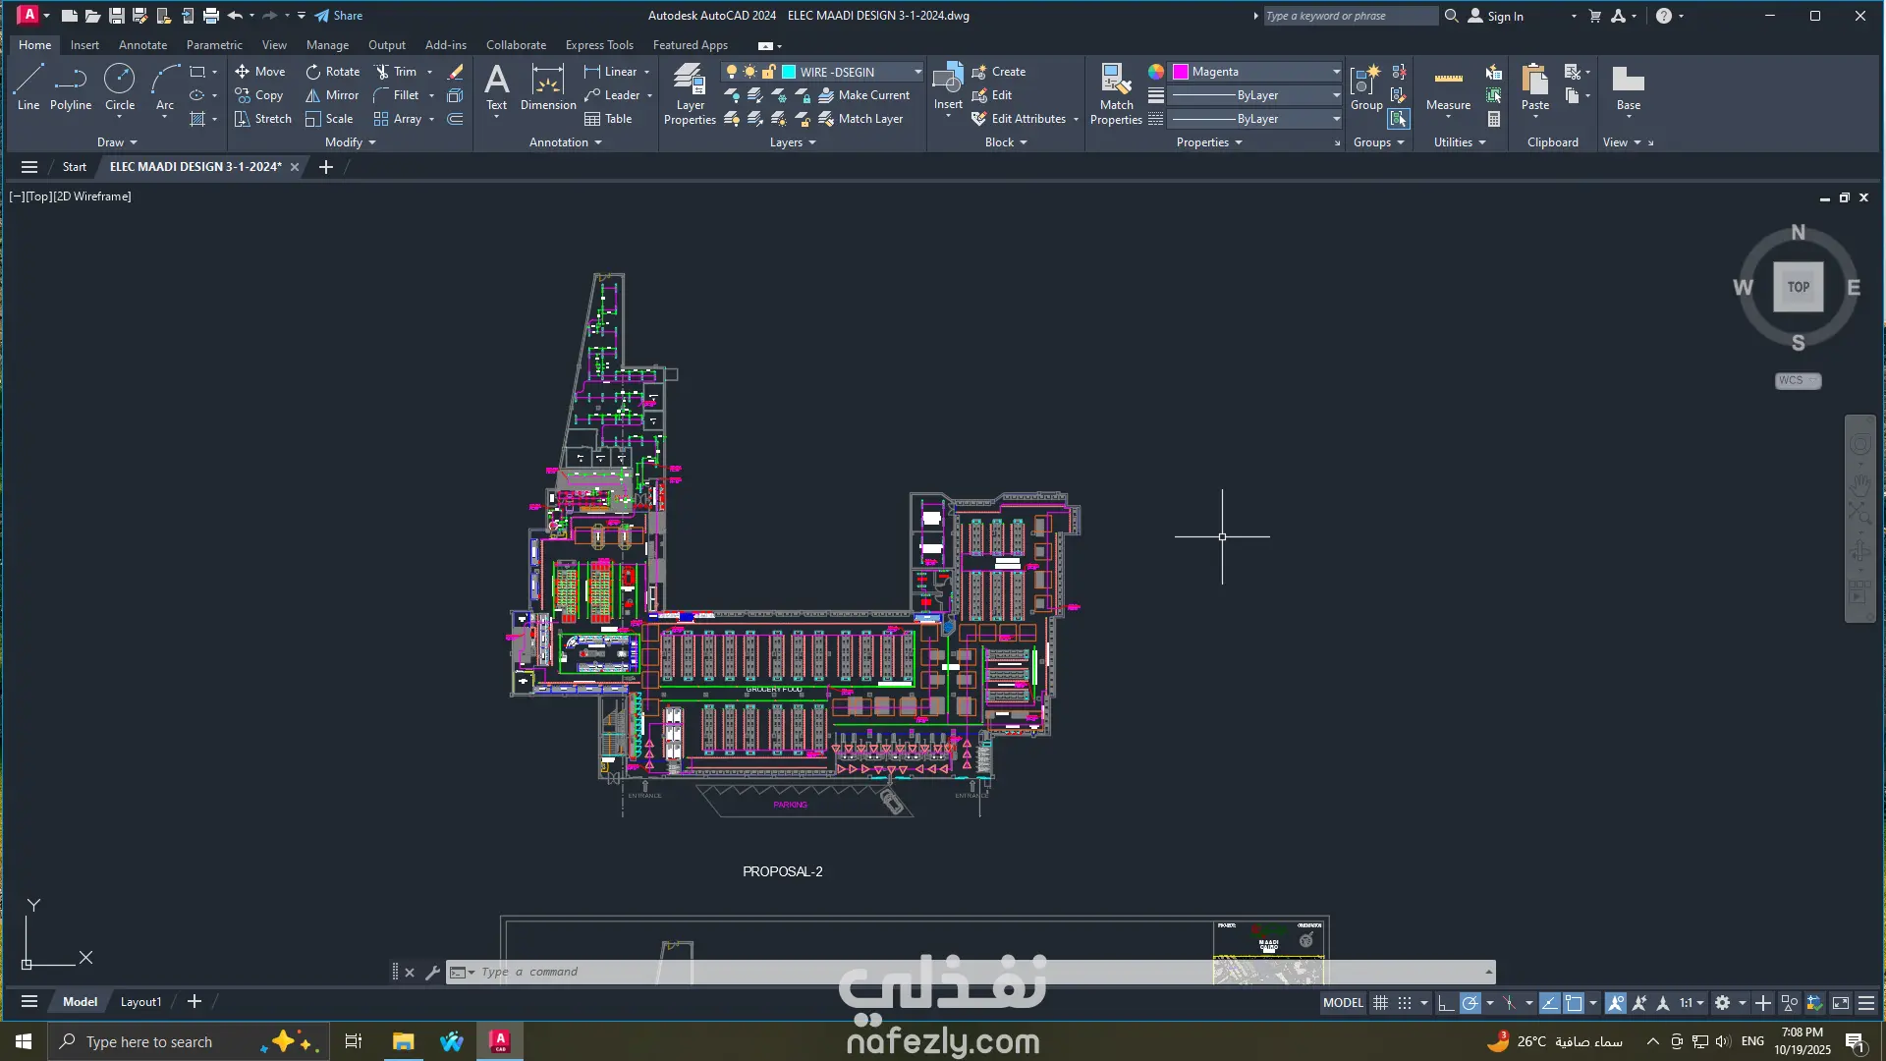Screen dimensions: 1886x1061
Task: Open the WIRE-DSEGIN layer dropdown
Action: coord(917,72)
